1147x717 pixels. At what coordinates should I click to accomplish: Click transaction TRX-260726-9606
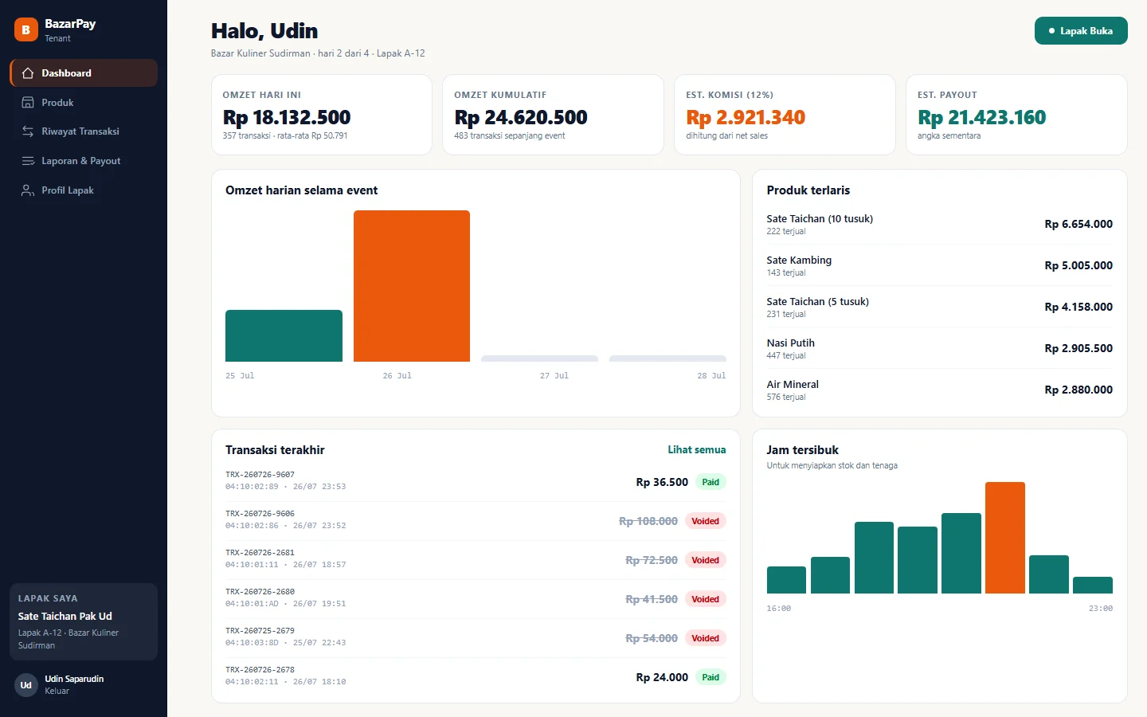[476, 521]
